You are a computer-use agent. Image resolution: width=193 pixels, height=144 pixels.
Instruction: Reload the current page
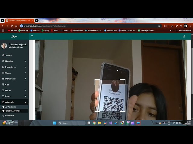coord(12,26)
